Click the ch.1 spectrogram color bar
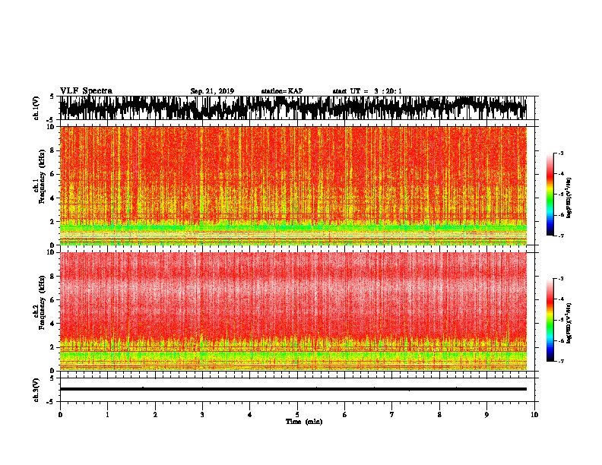The height and width of the screenshot is (465, 602). 550,195
